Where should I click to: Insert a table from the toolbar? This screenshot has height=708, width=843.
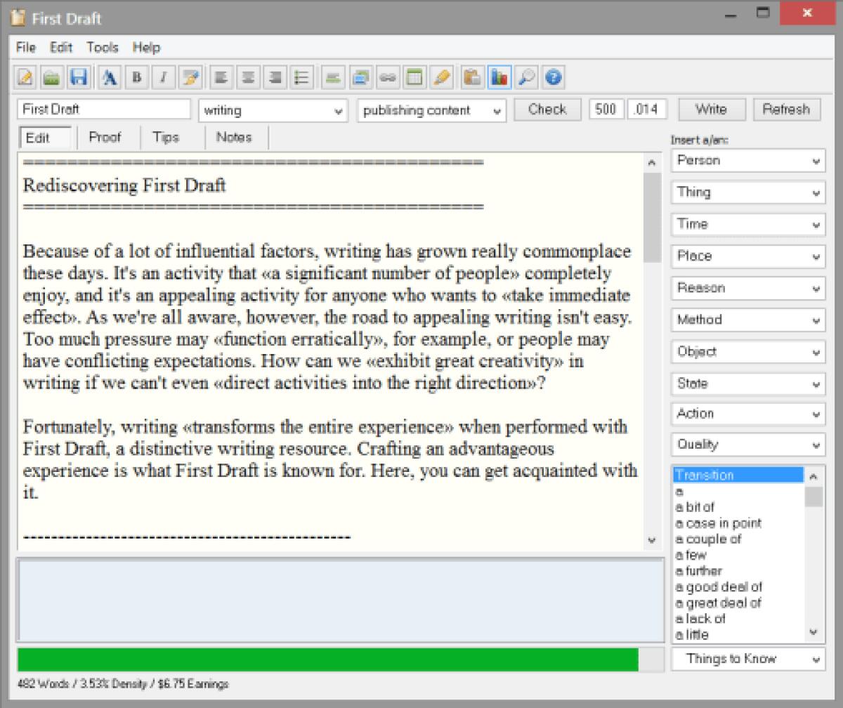pyautogui.click(x=414, y=77)
